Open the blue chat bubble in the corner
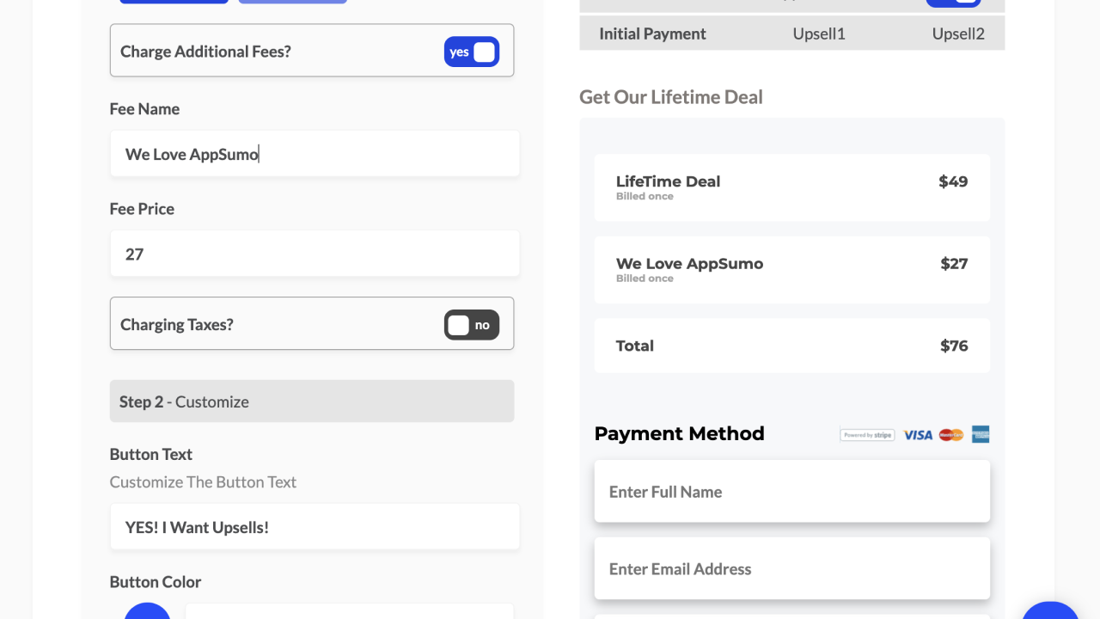The image size is (1100, 619). [1050, 612]
